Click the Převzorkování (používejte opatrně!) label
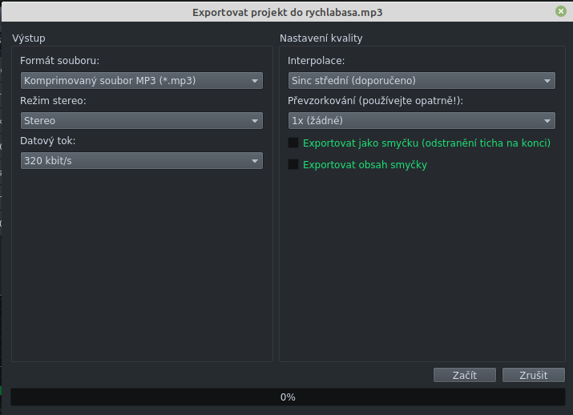The height and width of the screenshot is (415, 573). pos(375,101)
